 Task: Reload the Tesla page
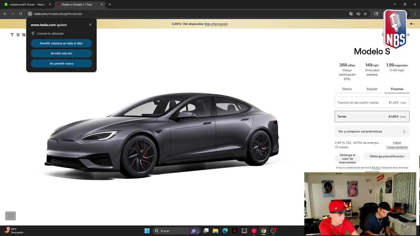pyautogui.click(x=20, y=14)
